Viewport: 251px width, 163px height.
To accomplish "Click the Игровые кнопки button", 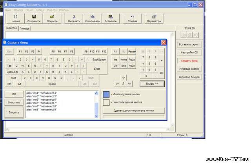I will point(189,69).
